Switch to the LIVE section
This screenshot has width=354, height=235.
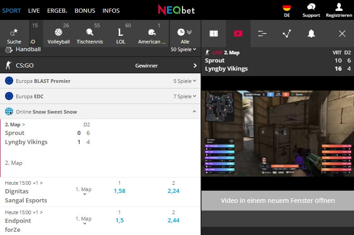[x=34, y=10]
